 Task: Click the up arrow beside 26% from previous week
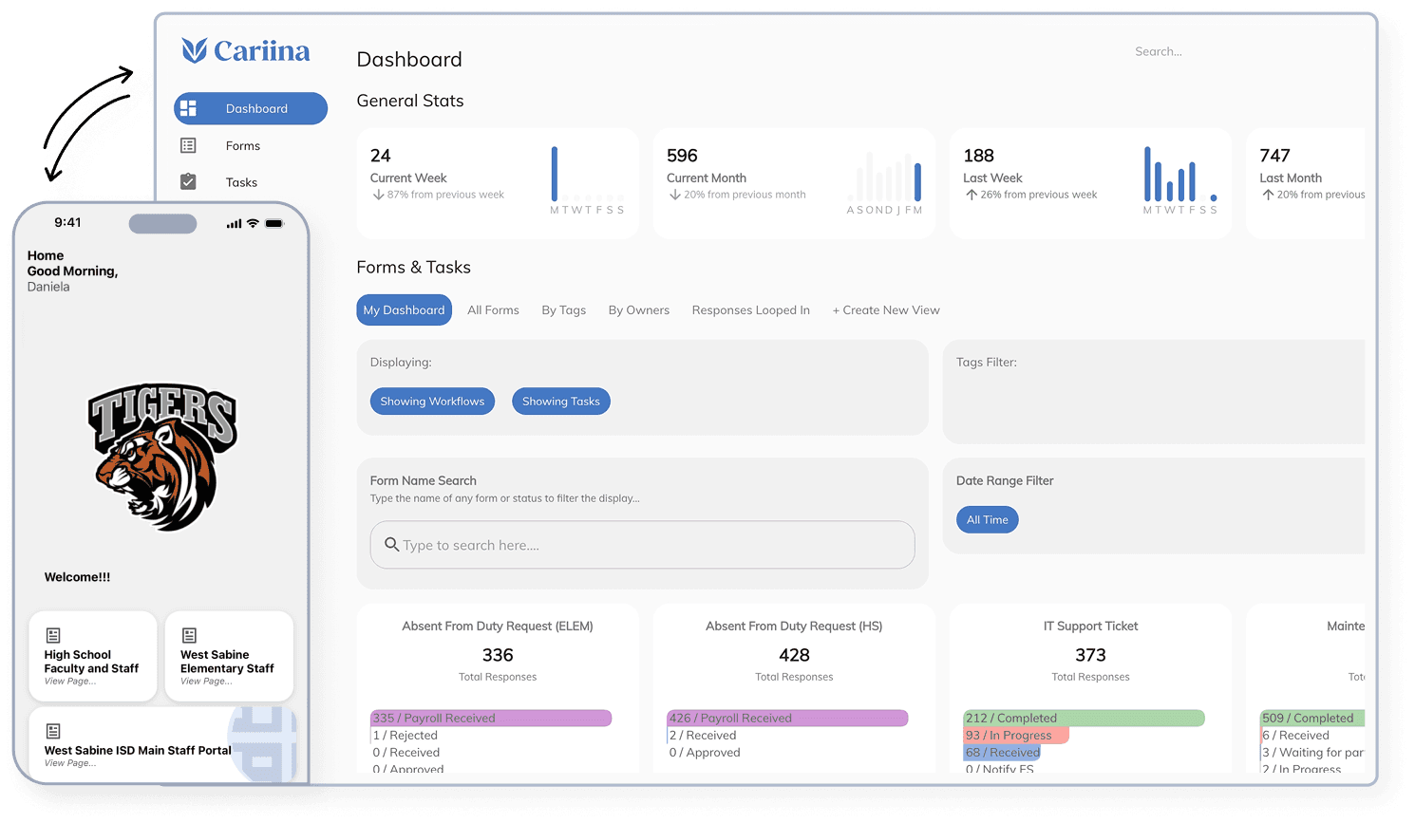(972, 195)
